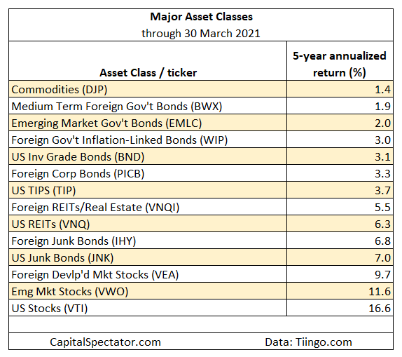This screenshot has width=402, height=357.
Task: Select US Inv Grade Bonds (BND) cell
Action: [148, 156]
